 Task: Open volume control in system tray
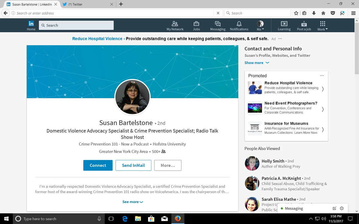coord(323,219)
